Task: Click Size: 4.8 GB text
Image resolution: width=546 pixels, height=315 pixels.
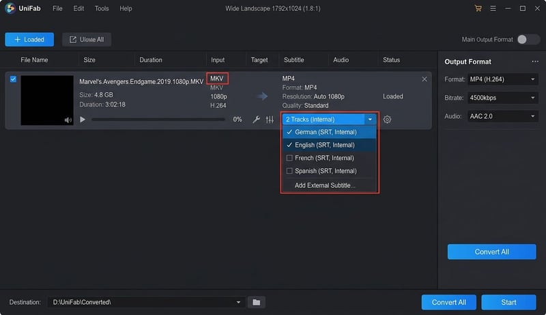Action: [x=96, y=95]
